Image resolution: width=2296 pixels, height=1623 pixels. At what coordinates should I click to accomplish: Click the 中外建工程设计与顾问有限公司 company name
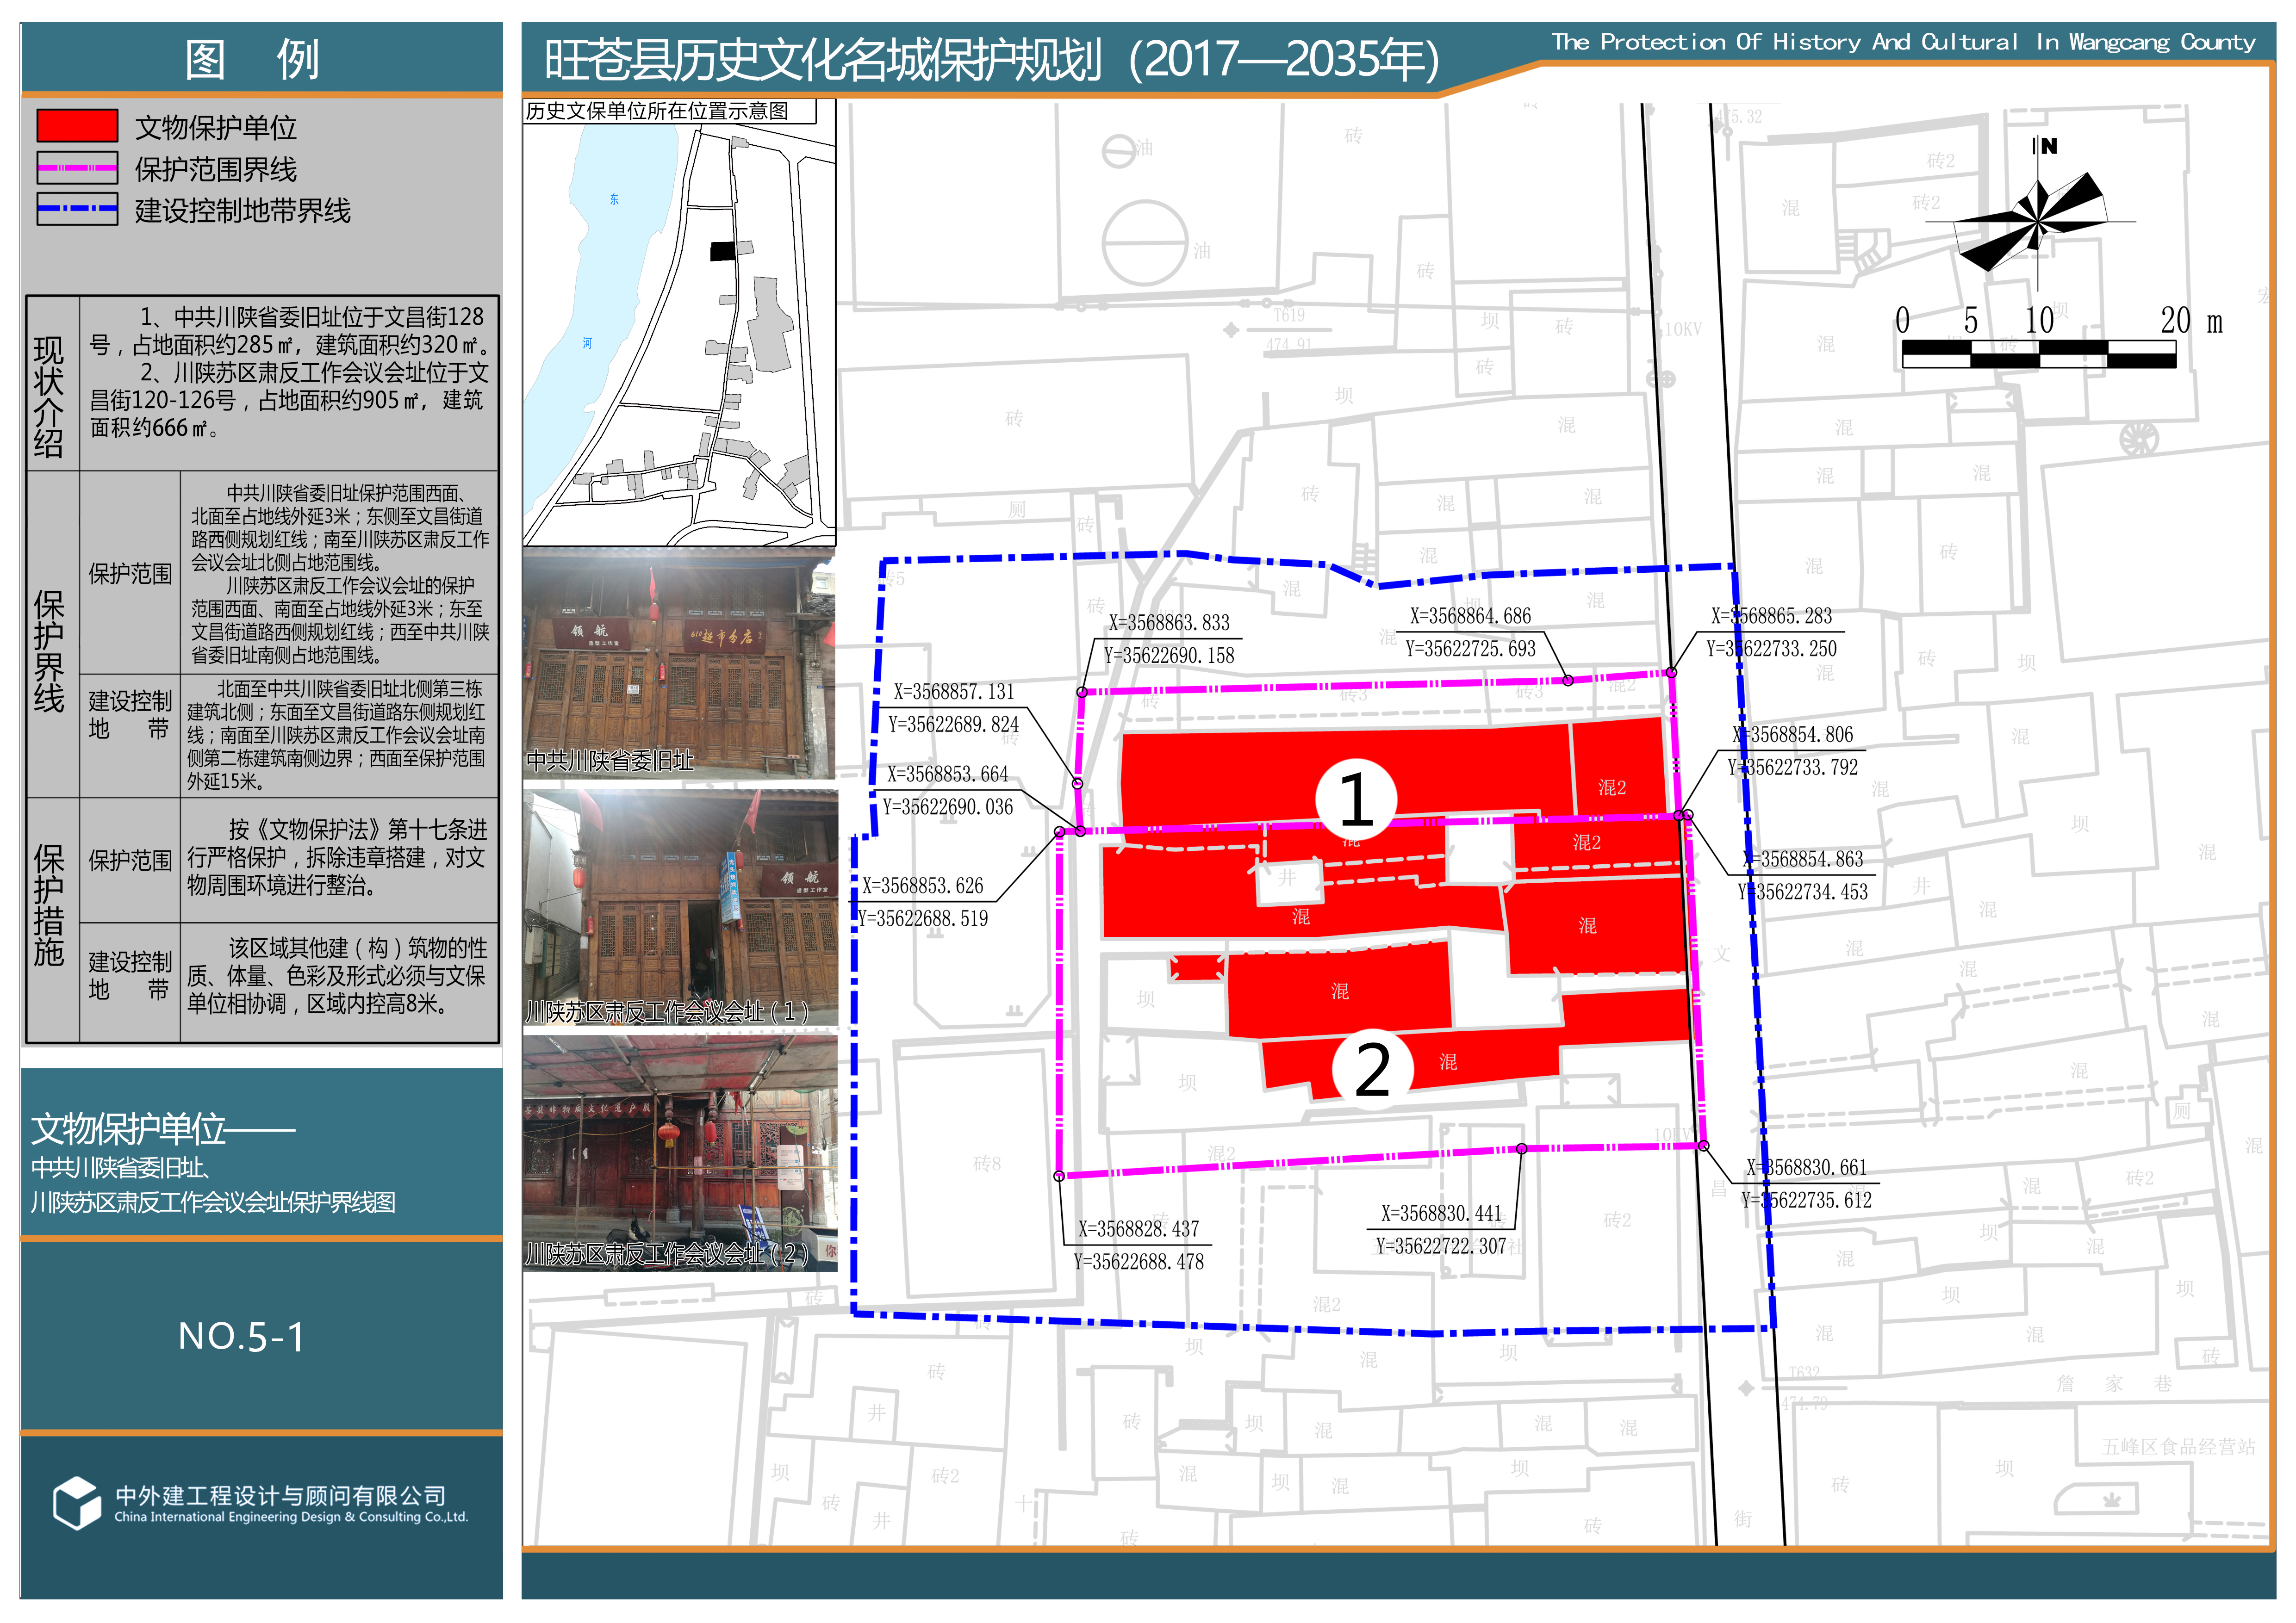(281, 1495)
